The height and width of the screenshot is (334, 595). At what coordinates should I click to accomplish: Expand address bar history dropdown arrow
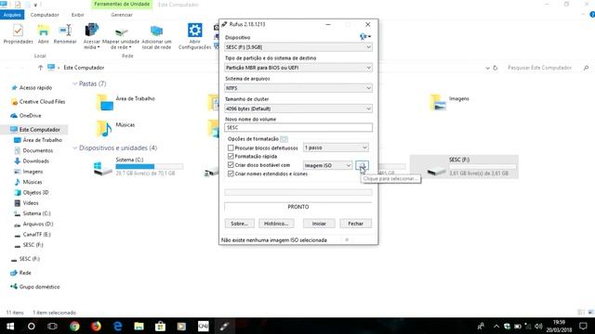click(487, 68)
